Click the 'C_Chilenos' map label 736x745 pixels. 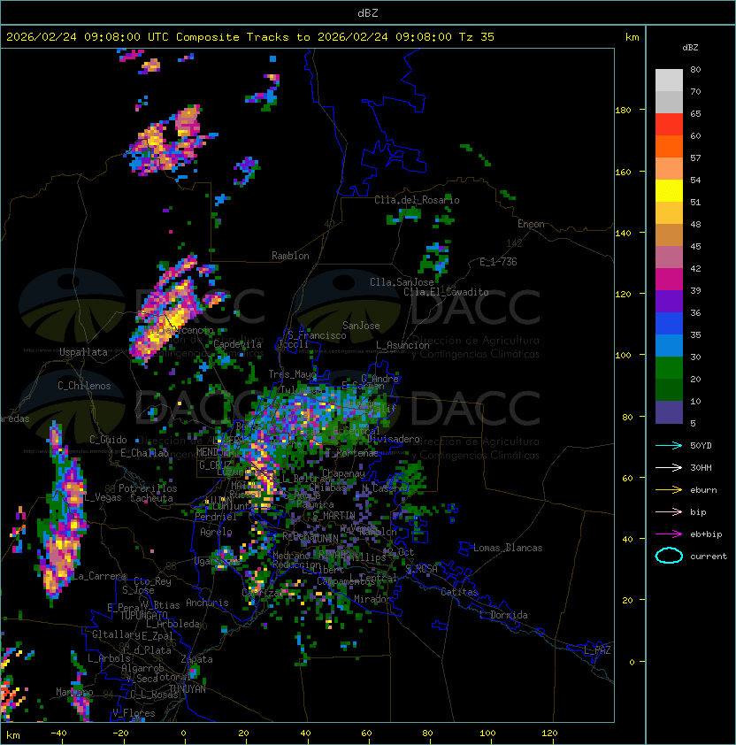click(84, 386)
